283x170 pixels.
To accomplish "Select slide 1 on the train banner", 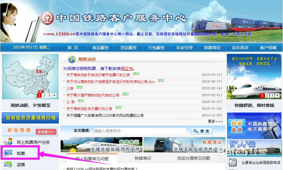I will click(262, 95).
